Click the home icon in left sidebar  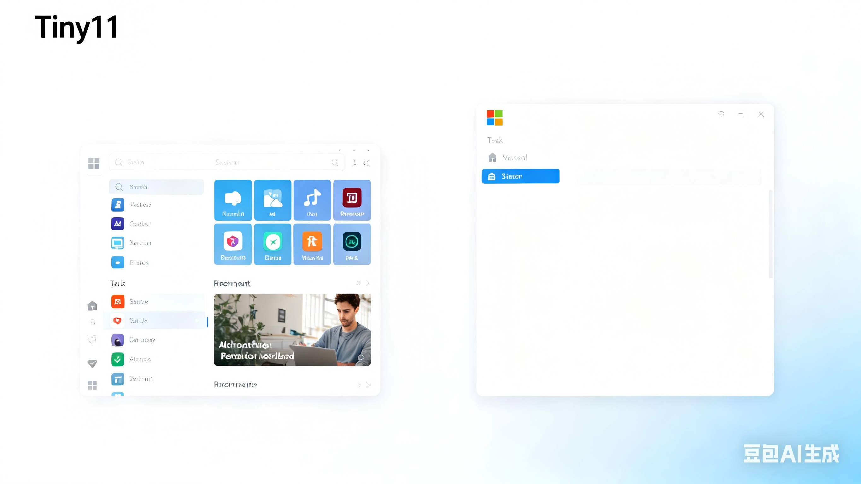point(92,306)
